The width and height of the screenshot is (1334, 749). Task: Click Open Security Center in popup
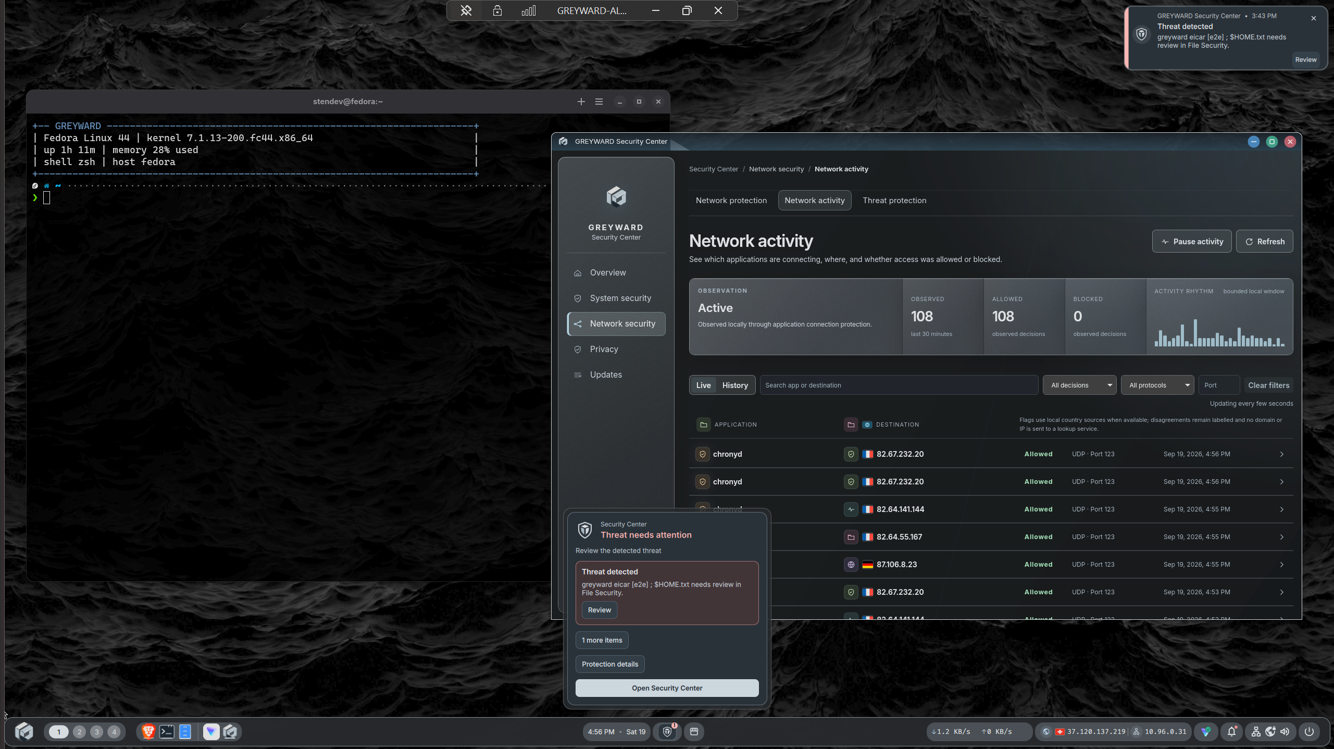(x=667, y=688)
